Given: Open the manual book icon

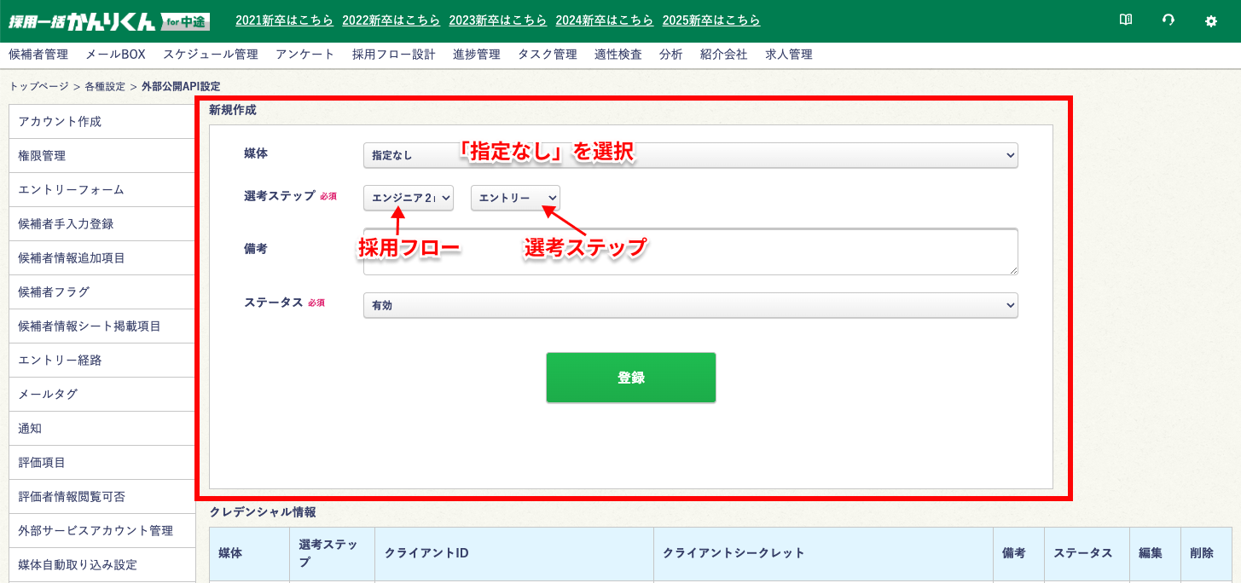Looking at the screenshot, I should point(1126,20).
